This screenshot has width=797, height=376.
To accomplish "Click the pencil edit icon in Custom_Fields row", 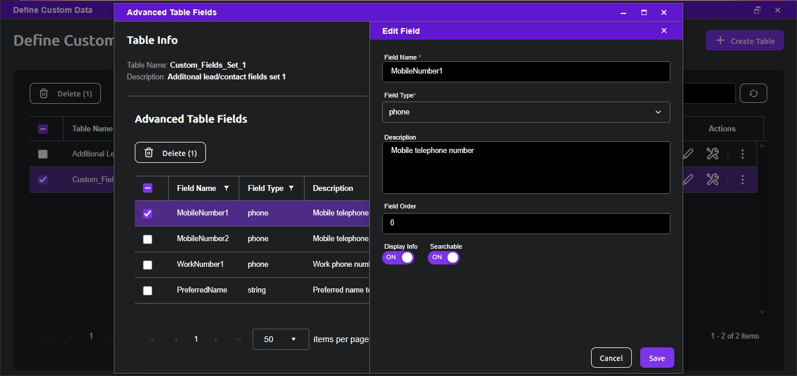I will click(x=688, y=179).
